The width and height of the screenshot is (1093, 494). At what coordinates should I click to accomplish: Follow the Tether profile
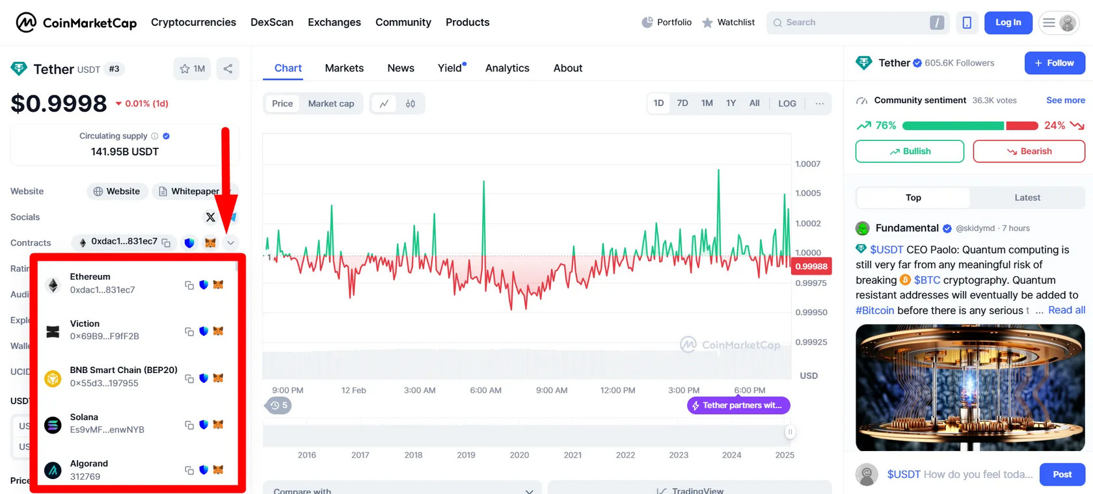click(x=1054, y=63)
